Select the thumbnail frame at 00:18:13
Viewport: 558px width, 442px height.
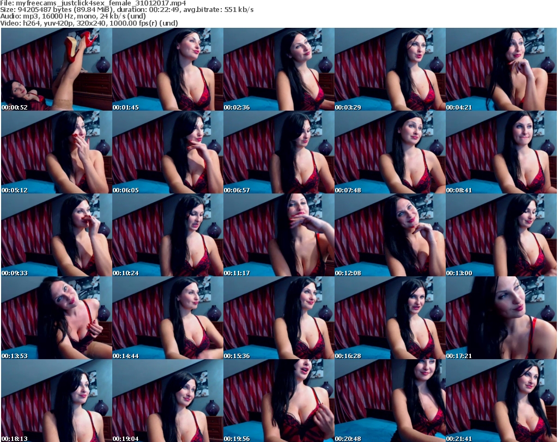pyautogui.click(x=57, y=401)
